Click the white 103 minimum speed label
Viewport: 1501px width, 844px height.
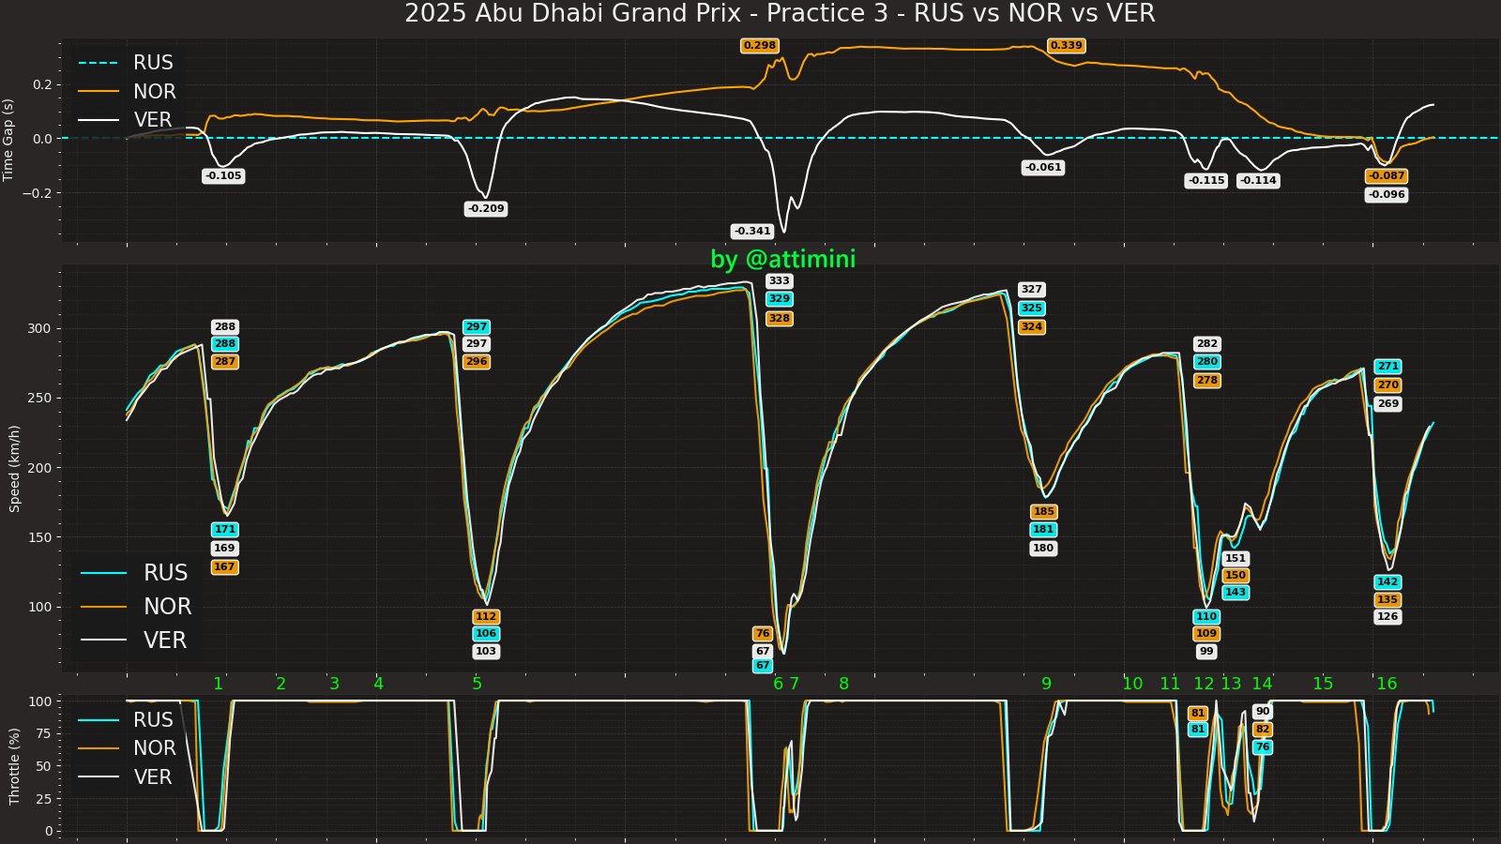click(486, 652)
